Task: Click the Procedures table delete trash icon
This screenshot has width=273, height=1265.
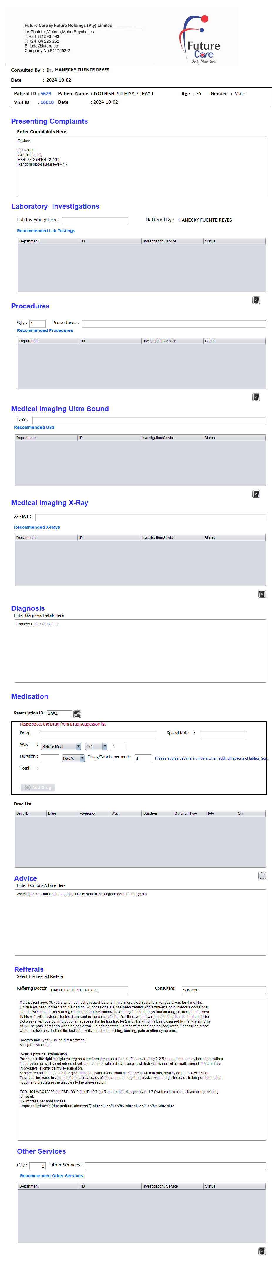Action: pyautogui.click(x=256, y=397)
